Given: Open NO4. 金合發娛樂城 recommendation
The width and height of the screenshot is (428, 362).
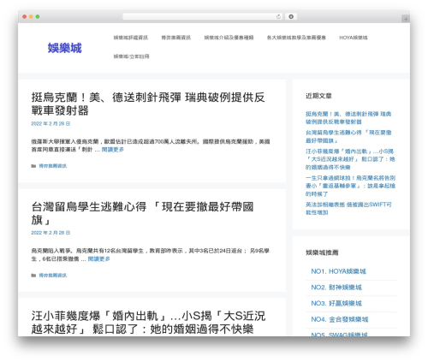Looking at the screenshot, I should (340, 319).
